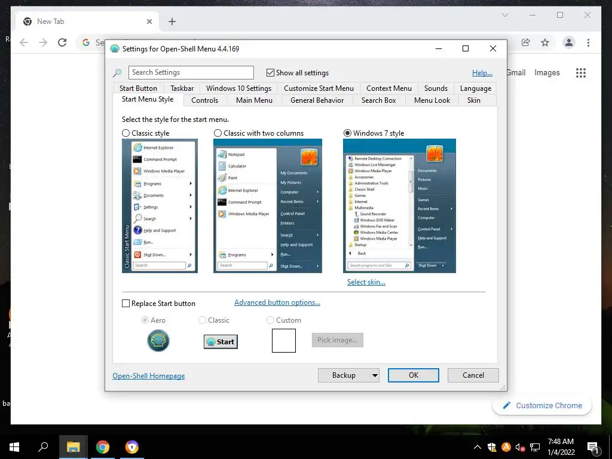
Task: Open the Google apps grid
Action: (x=581, y=72)
